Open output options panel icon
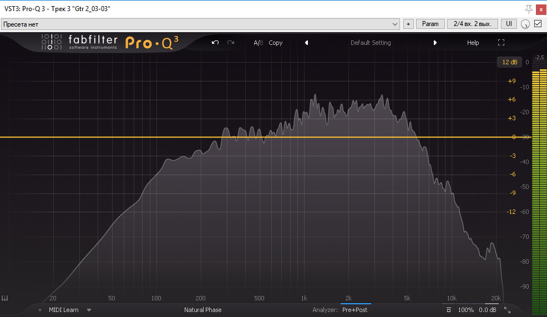Viewport: 547px width, 317px height. pyautogui.click(x=449, y=310)
